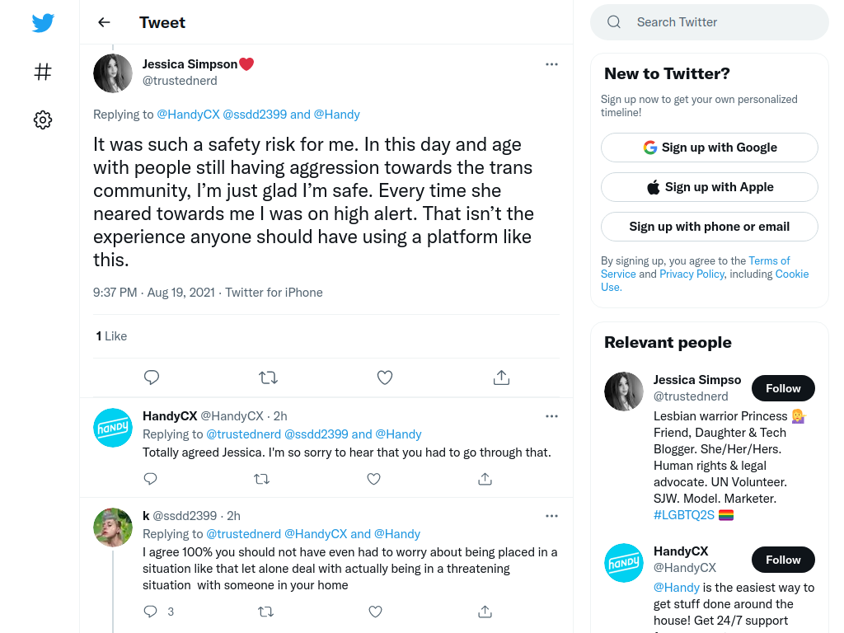Follow HandyCX in Relevant people

point(783,560)
